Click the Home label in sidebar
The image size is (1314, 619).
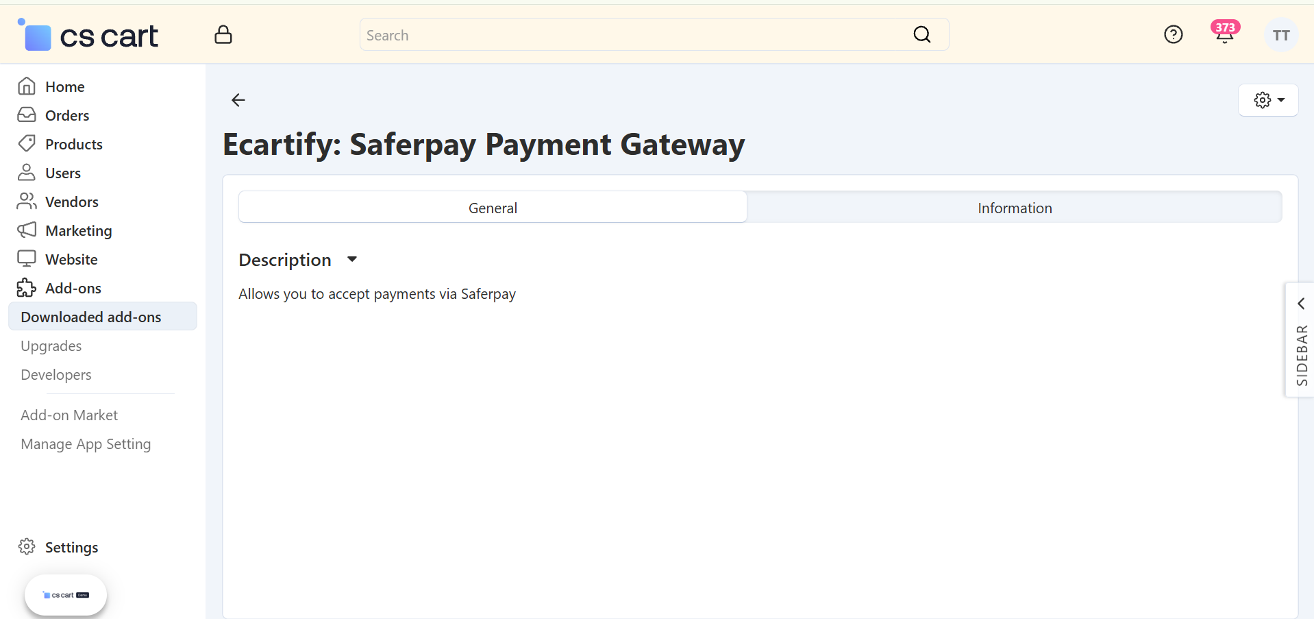pos(65,87)
